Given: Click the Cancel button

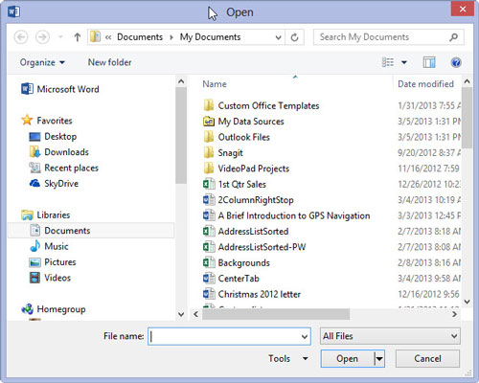Looking at the screenshot, I should 427,358.
